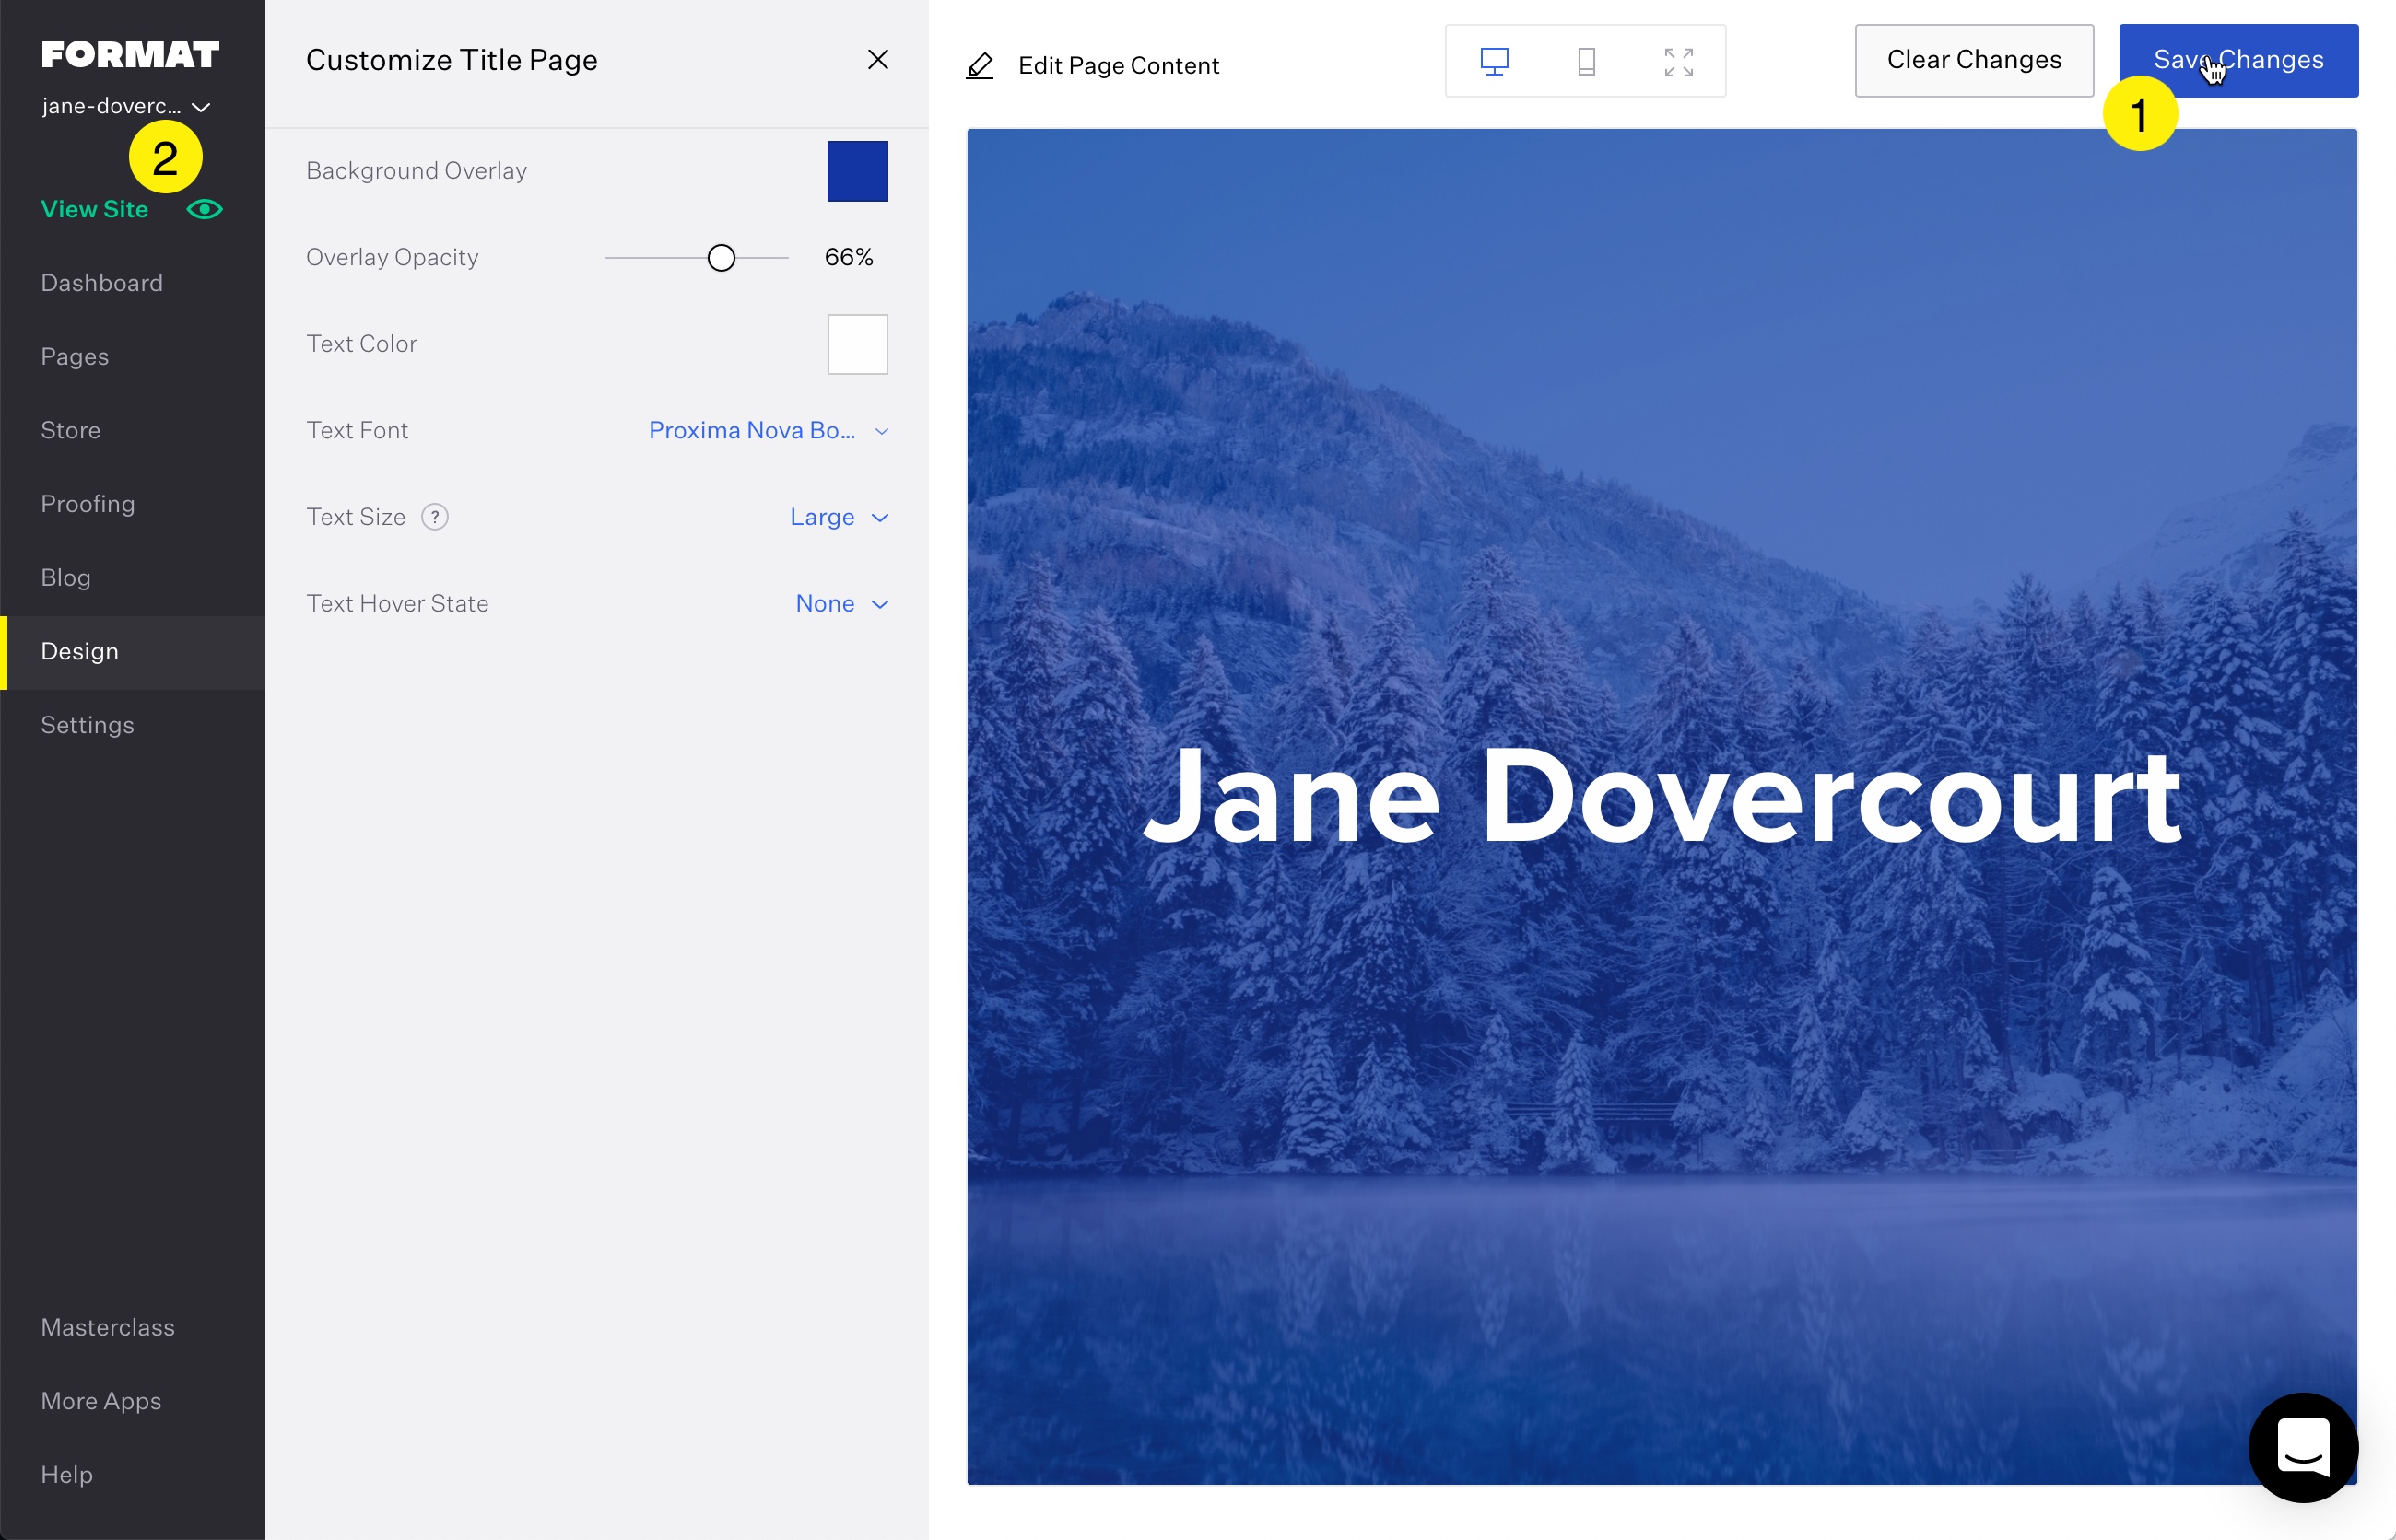This screenshot has width=2396, height=1540.
Task: Open More Apps
Action: [101, 1401]
